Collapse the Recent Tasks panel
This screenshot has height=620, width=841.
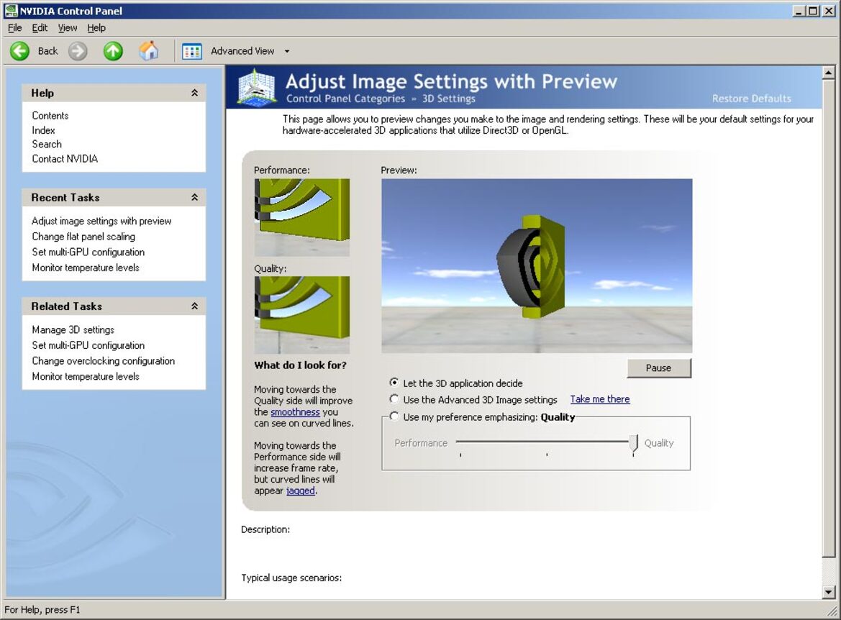tap(194, 197)
